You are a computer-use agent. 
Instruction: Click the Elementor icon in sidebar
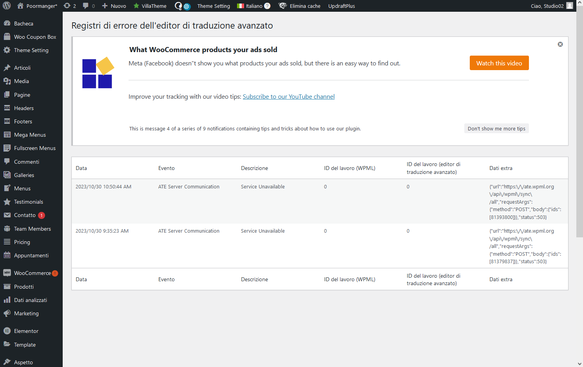[7, 331]
